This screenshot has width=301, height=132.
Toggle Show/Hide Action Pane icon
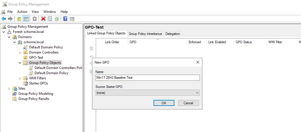click(72, 19)
